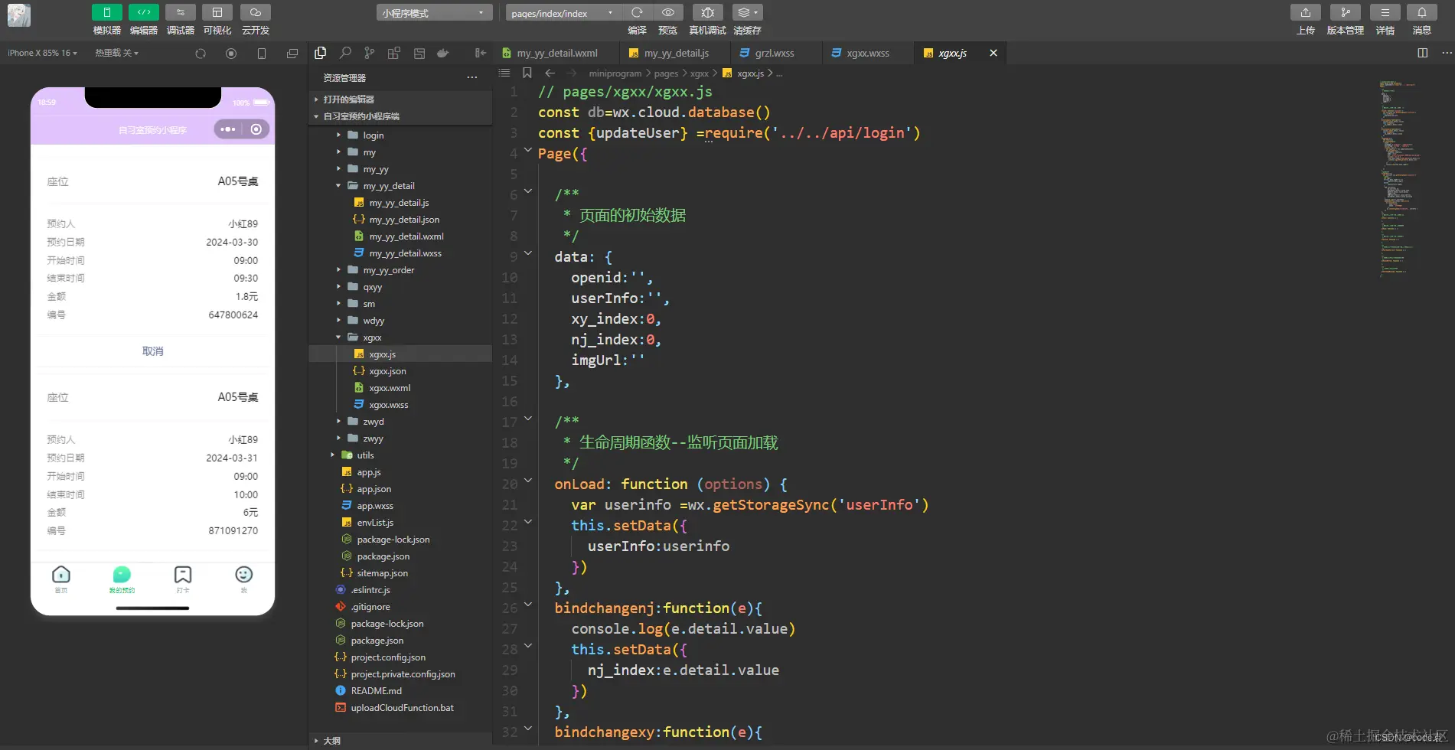Toggle the 模拟器 simulator panel
Image resolution: width=1455 pixels, height=750 pixels.
(107, 12)
